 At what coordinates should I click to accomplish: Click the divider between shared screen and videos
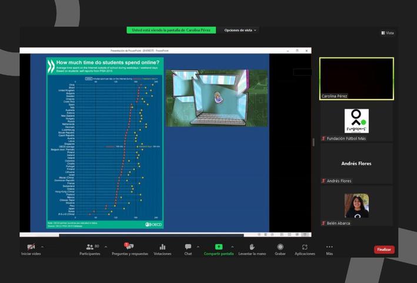click(313, 142)
